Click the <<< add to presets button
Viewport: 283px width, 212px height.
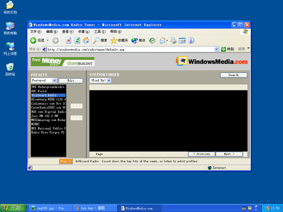(x=76, y=106)
